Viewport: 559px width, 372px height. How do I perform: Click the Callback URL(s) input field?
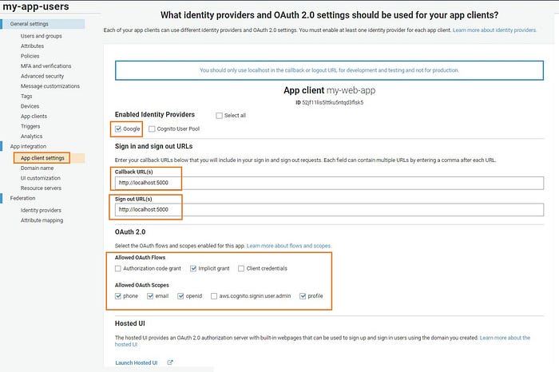(x=329, y=183)
